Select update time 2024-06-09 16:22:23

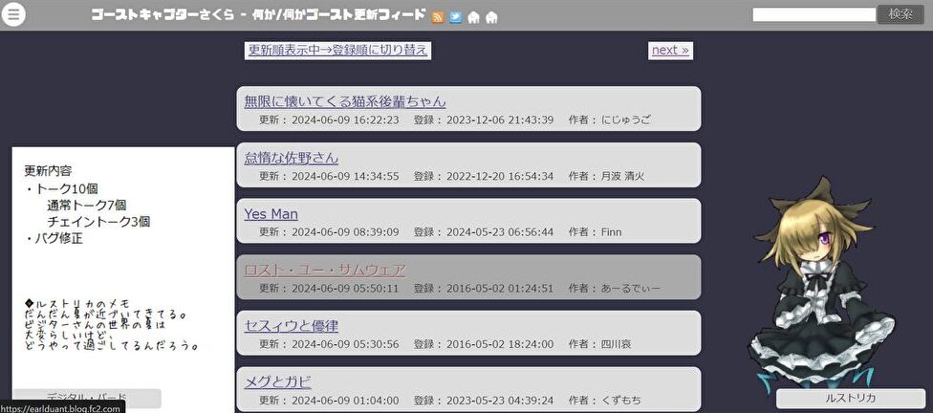pyautogui.click(x=345, y=120)
